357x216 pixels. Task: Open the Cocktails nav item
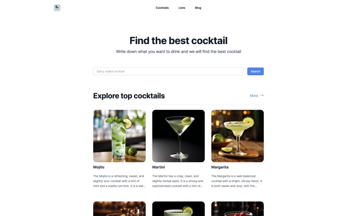click(162, 8)
